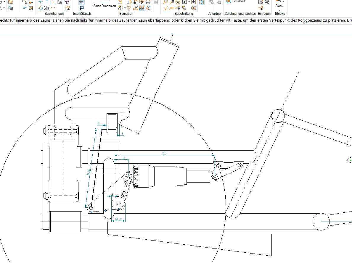Open the Text tool dropdown arrow
This screenshot has height=263, width=352.
coord(189,2)
